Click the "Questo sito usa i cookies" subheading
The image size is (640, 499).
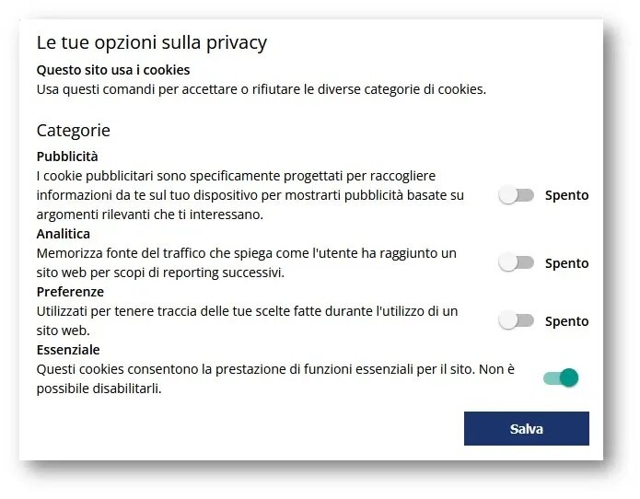pyautogui.click(x=113, y=70)
